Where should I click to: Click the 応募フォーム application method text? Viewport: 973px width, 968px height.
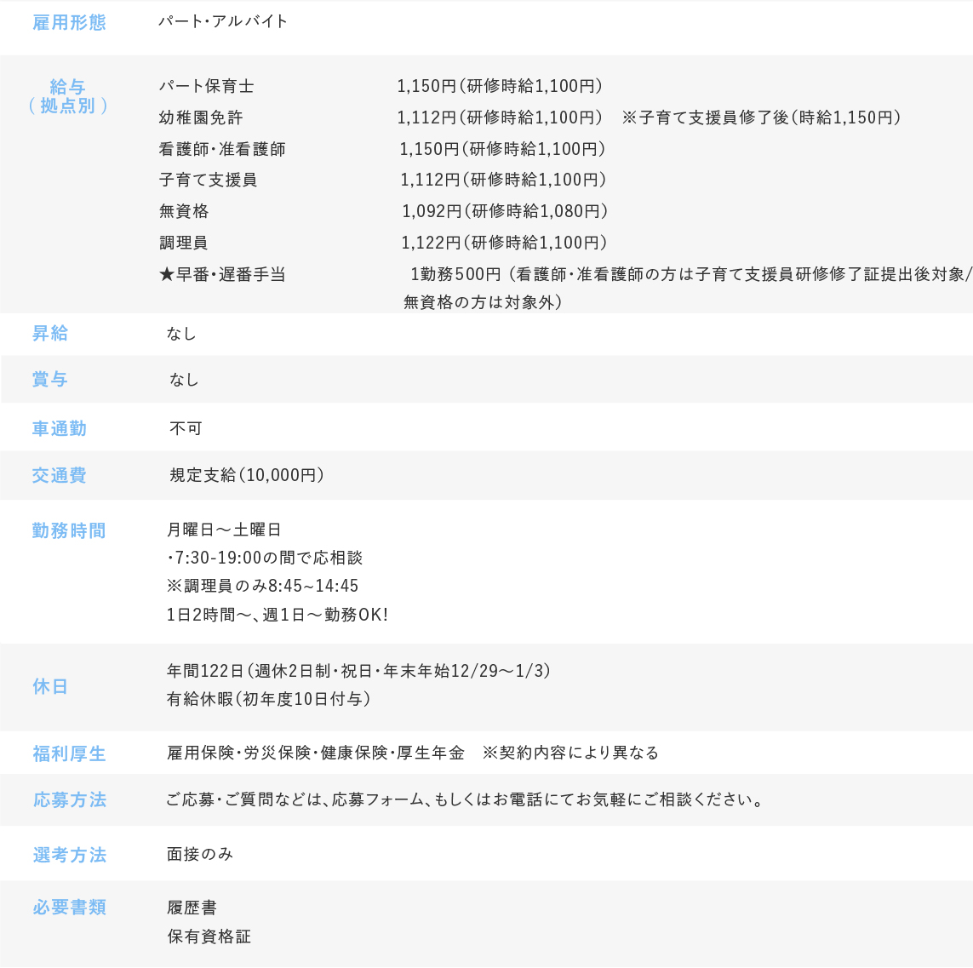pyautogui.click(x=464, y=799)
